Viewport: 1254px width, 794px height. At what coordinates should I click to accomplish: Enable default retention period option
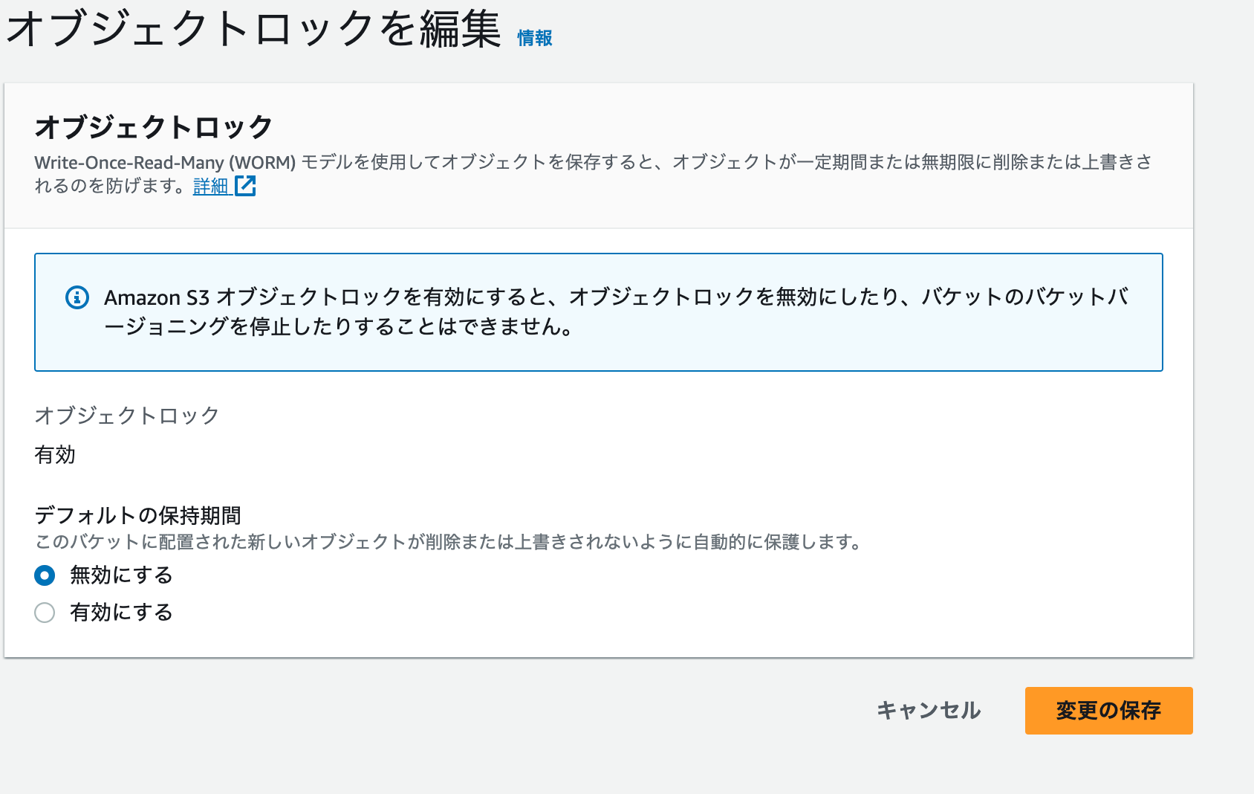(x=45, y=613)
